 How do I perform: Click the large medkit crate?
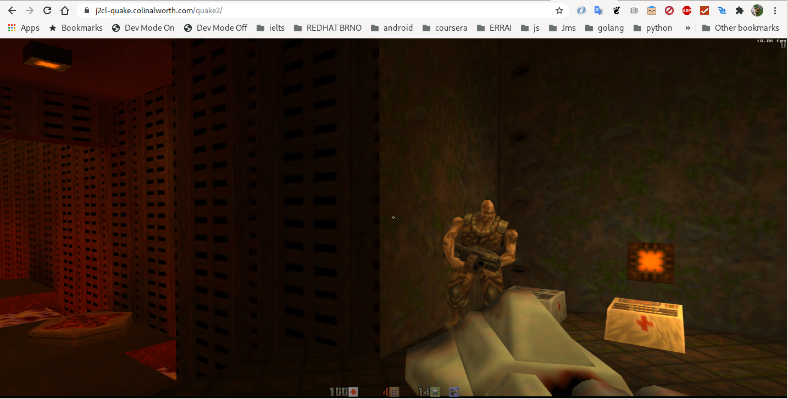tap(645, 324)
